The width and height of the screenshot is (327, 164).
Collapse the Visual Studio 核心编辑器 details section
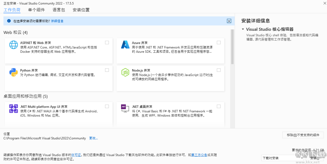(x=243, y=29)
